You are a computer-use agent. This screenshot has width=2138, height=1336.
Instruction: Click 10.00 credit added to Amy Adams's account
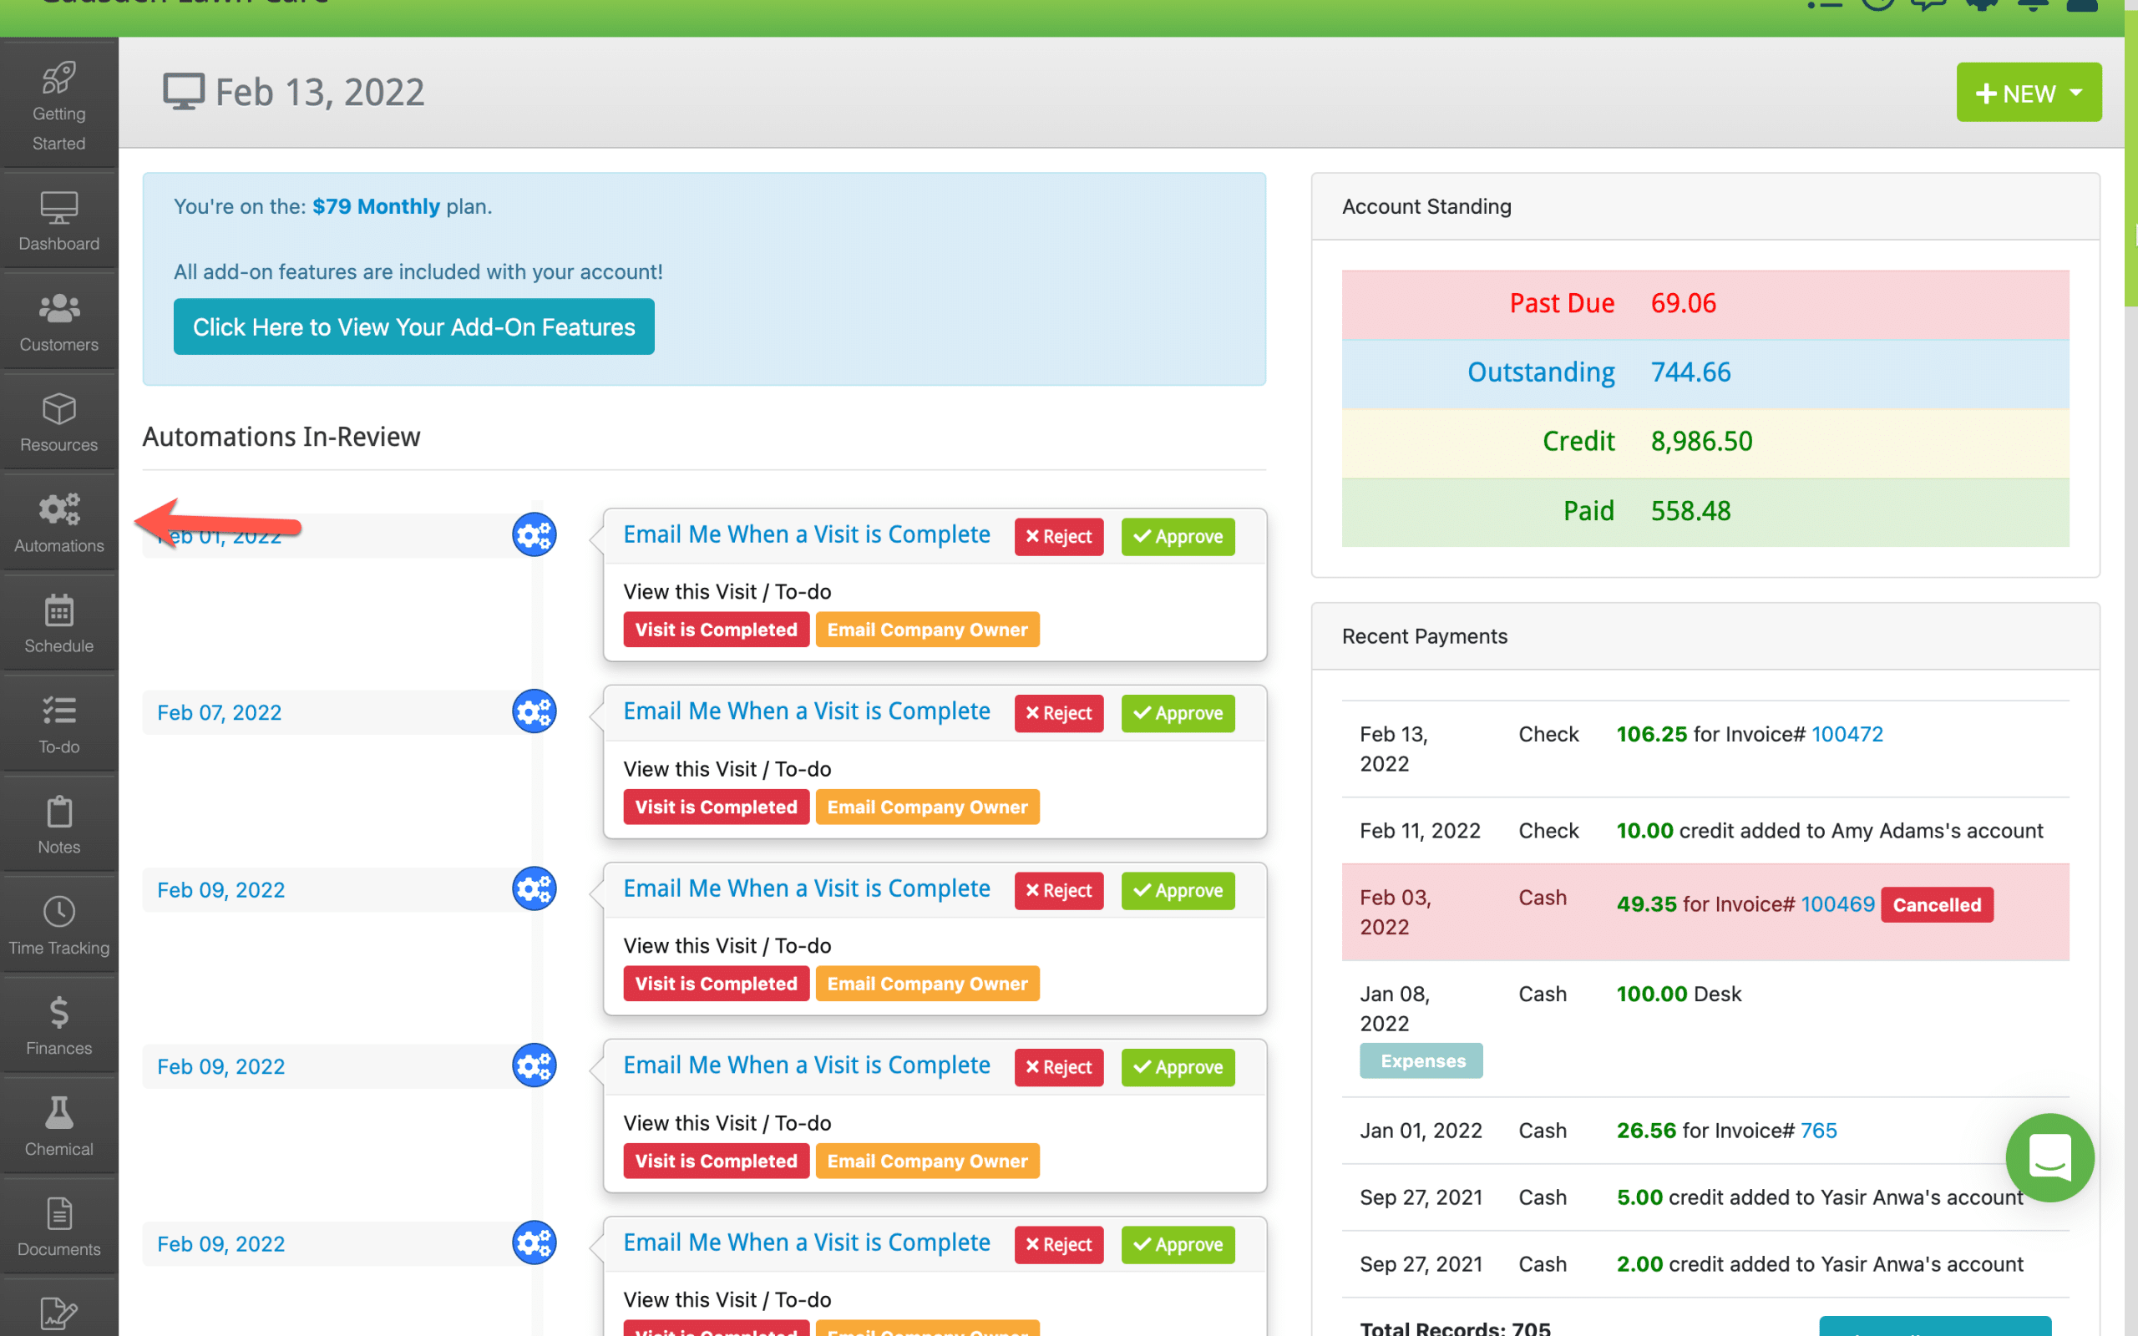1830,831
